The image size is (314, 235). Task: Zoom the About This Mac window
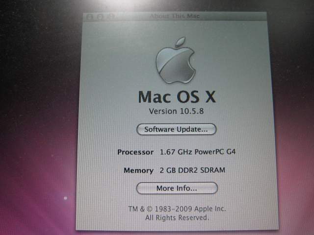click(110, 17)
